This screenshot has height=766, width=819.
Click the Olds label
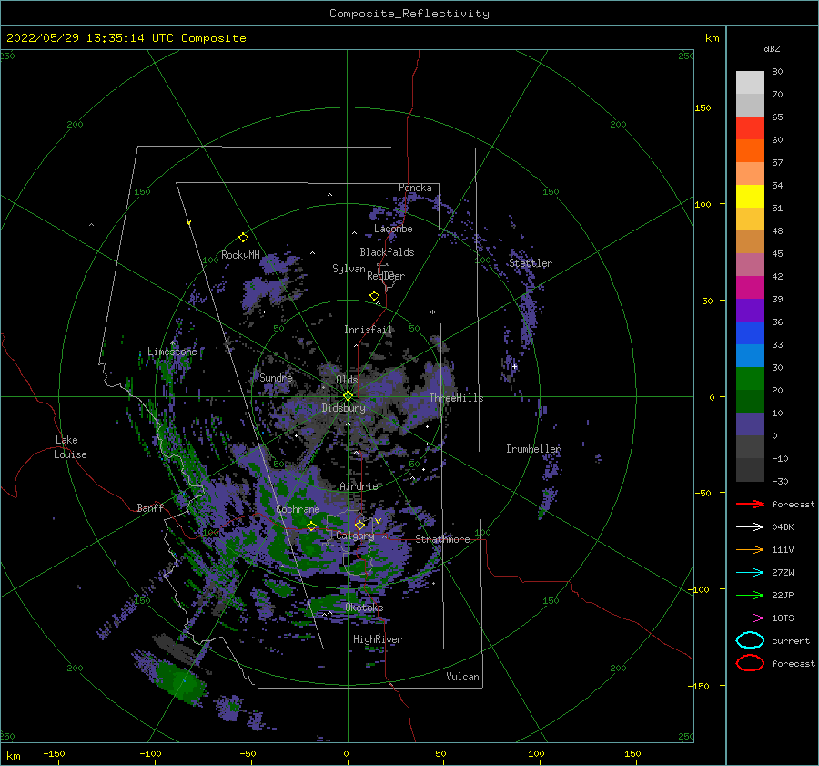347,380
